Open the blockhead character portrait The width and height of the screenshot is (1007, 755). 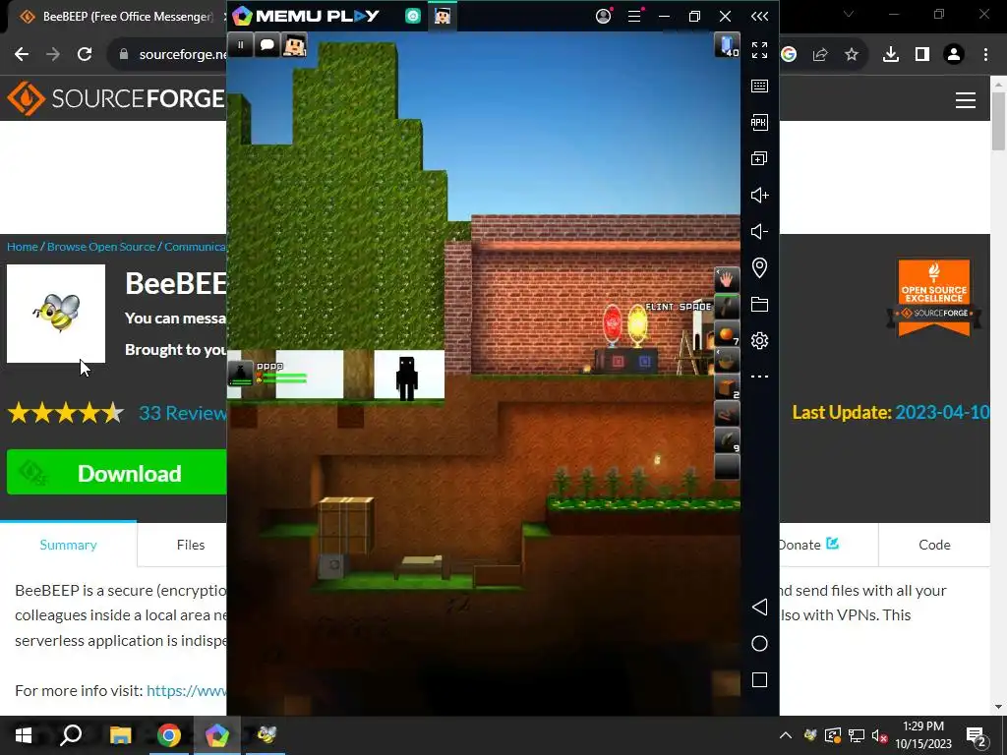[295, 45]
